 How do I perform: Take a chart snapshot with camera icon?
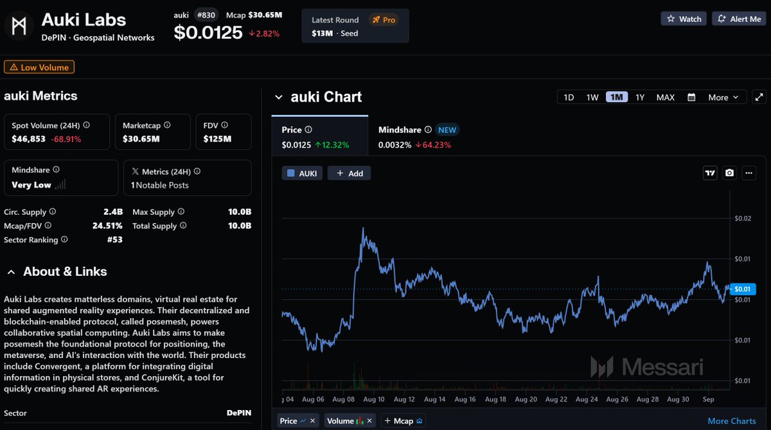(729, 173)
